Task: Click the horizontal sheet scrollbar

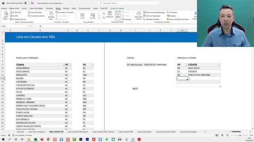Action: coord(236,132)
